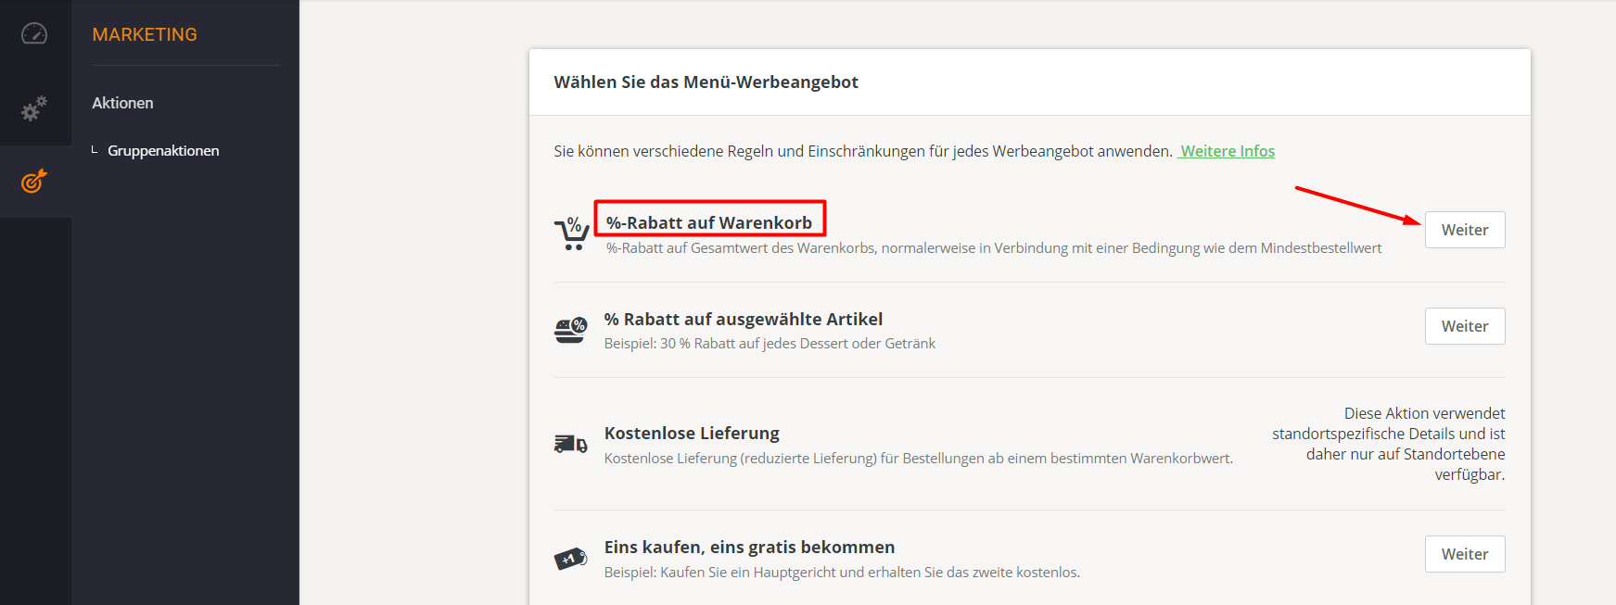1616x605 pixels.
Task: Click note 'Diese Aktion verwendet standortspezifische Details'
Action: [1388, 444]
